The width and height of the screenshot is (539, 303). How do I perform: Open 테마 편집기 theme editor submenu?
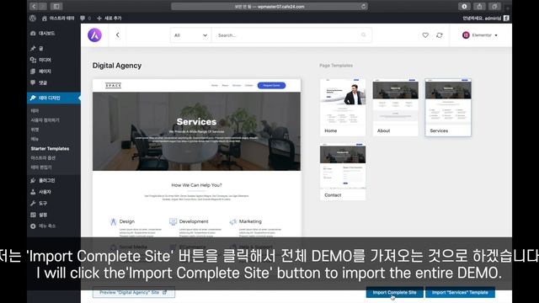click(x=41, y=167)
